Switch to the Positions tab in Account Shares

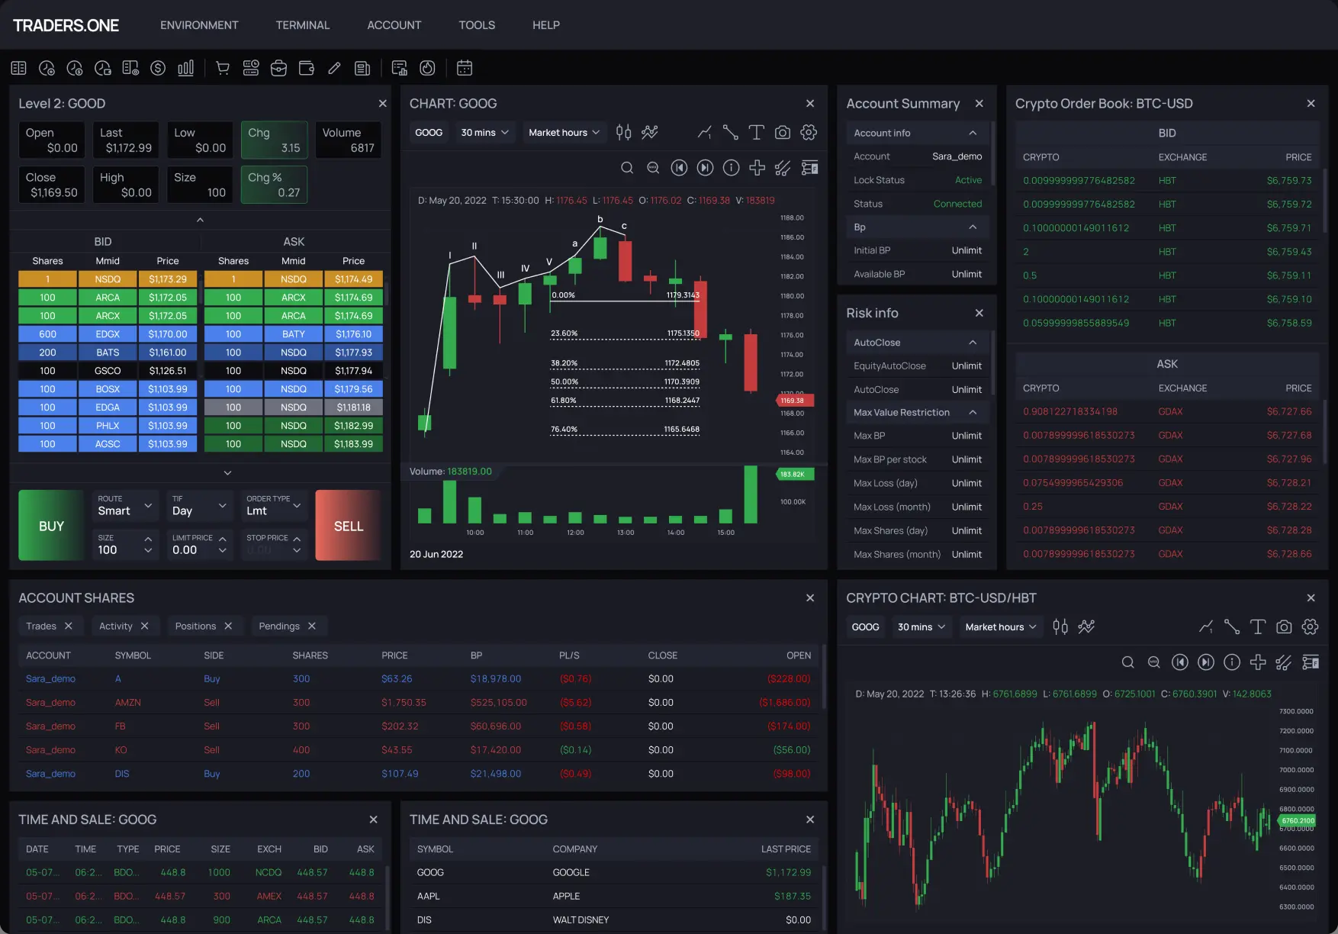195,626
